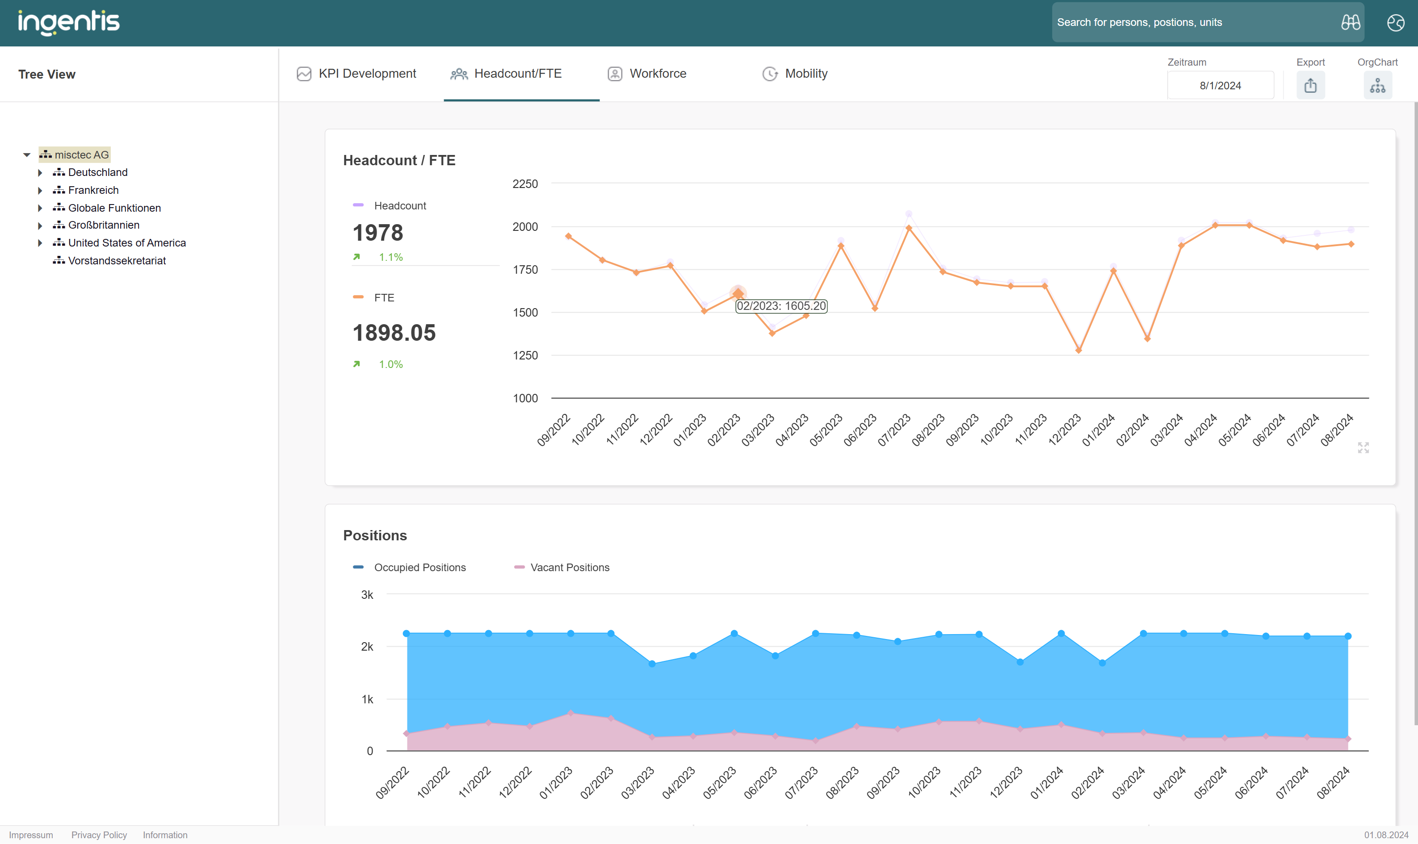
Task: Collapse the misctec AG node
Action: click(x=27, y=154)
